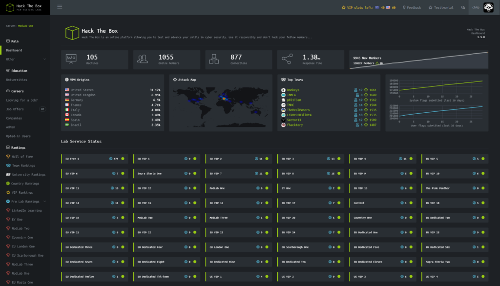Open Looking for a Job? entry
This screenshot has height=286, width=500.
21,100
